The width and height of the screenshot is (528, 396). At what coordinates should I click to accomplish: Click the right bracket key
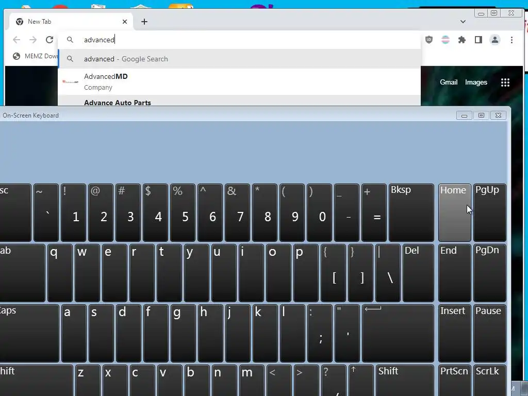point(360,273)
